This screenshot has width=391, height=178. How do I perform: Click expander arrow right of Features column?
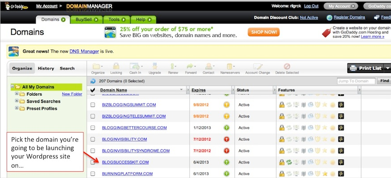[359, 90]
